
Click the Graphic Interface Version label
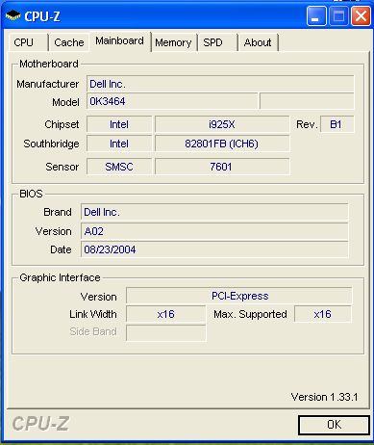click(98, 297)
